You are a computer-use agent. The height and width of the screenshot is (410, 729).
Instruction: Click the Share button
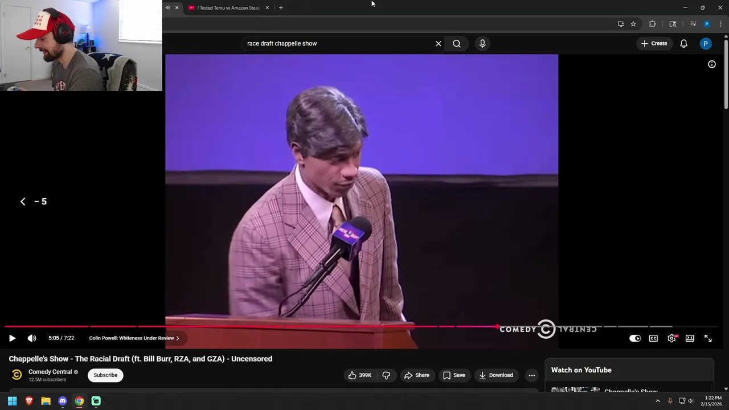(x=416, y=375)
